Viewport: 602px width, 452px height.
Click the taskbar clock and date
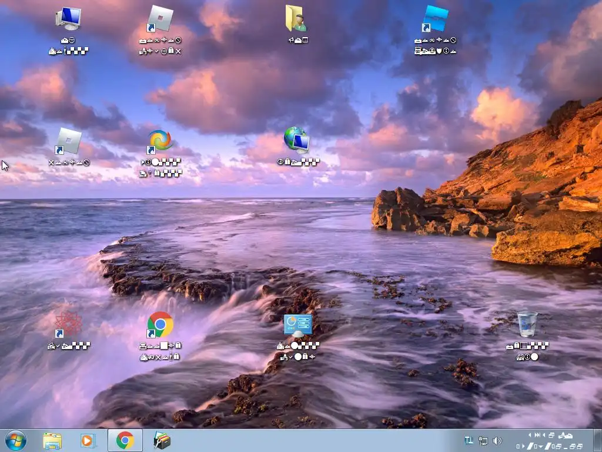(x=550, y=440)
